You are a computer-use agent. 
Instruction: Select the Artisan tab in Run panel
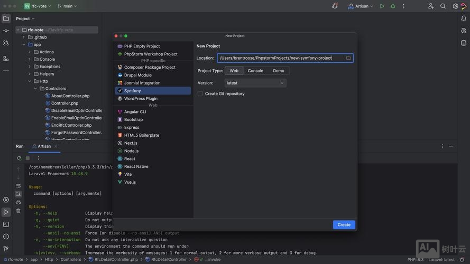42,146
